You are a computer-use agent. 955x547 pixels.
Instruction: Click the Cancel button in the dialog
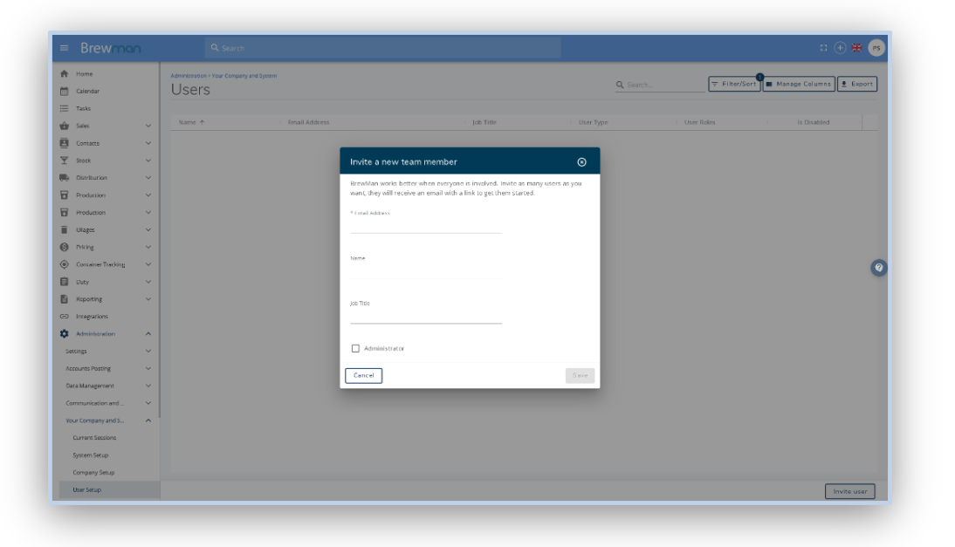363,375
